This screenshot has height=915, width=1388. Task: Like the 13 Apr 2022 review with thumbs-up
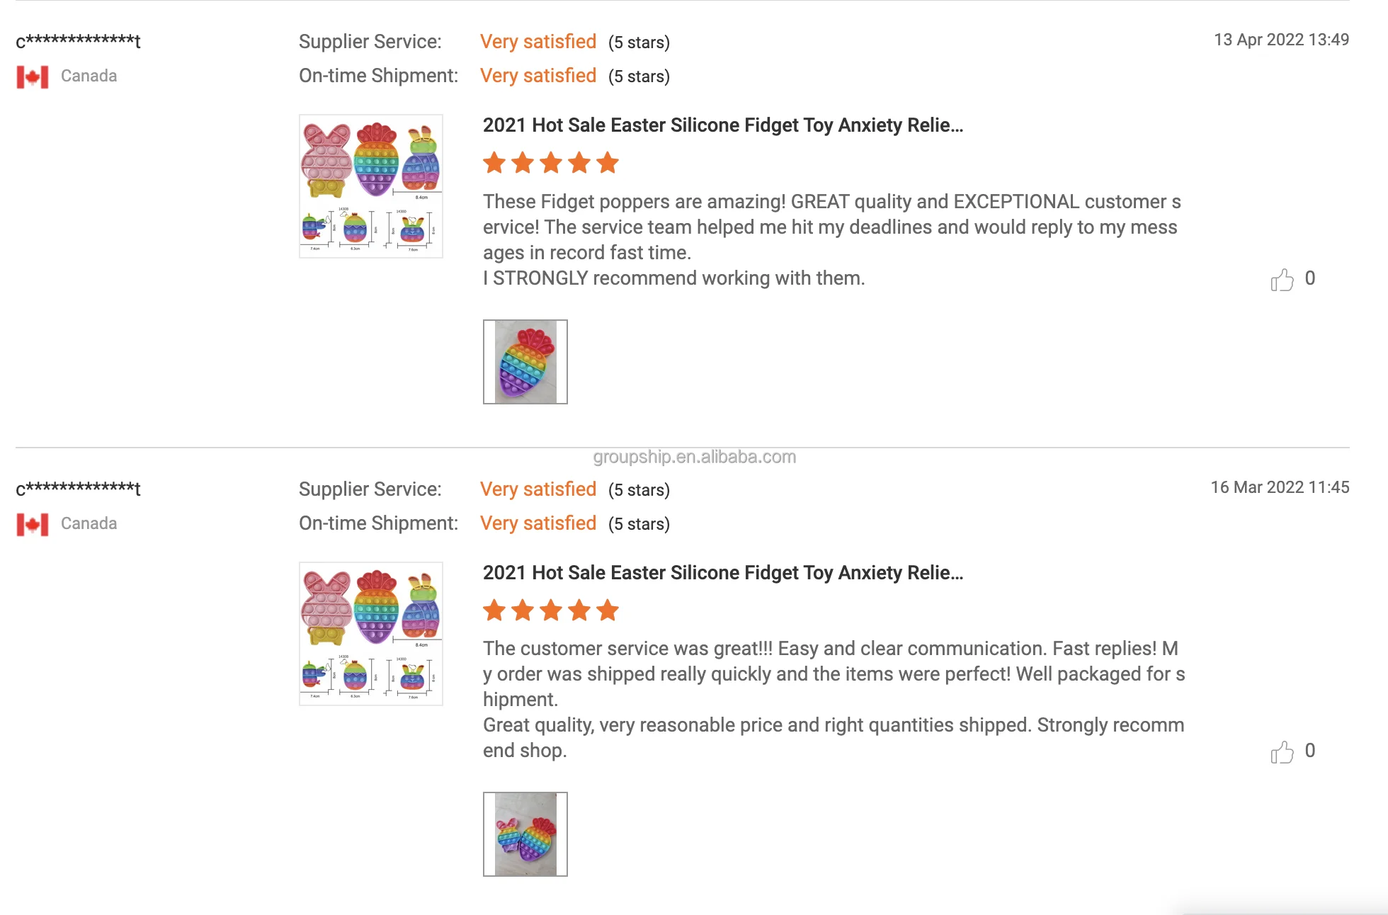point(1282,280)
